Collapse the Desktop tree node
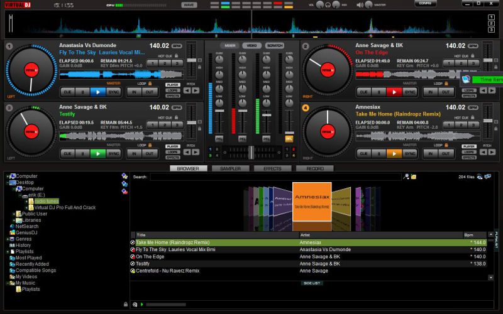 pos(8,183)
